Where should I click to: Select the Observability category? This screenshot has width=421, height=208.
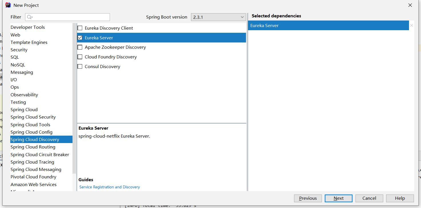pos(41,95)
